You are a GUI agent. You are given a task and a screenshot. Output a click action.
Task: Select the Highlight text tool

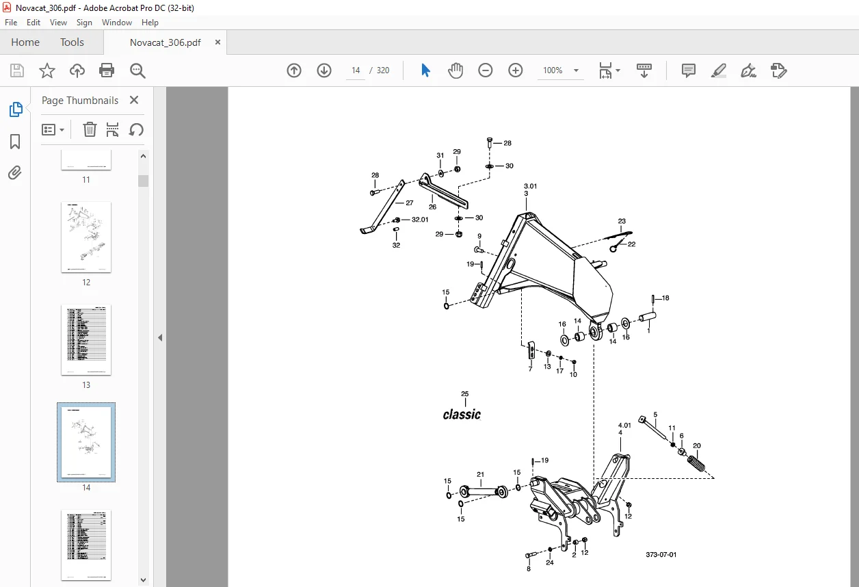pyautogui.click(x=718, y=70)
